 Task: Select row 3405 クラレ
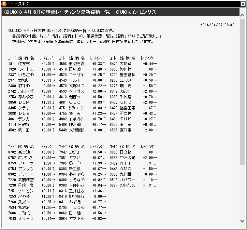point(32,108)
